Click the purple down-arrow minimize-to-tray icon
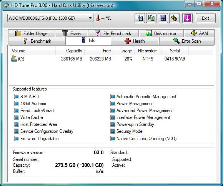 click(187, 18)
